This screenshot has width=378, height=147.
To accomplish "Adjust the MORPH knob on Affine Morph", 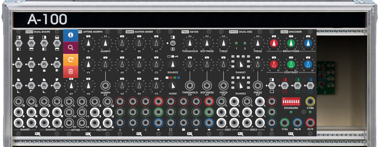I will 105,43.
